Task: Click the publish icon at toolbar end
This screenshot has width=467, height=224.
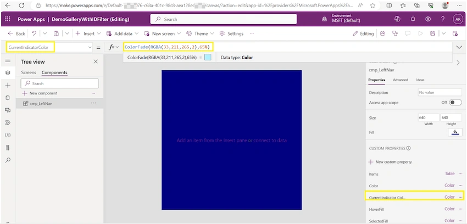Action: (455, 33)
